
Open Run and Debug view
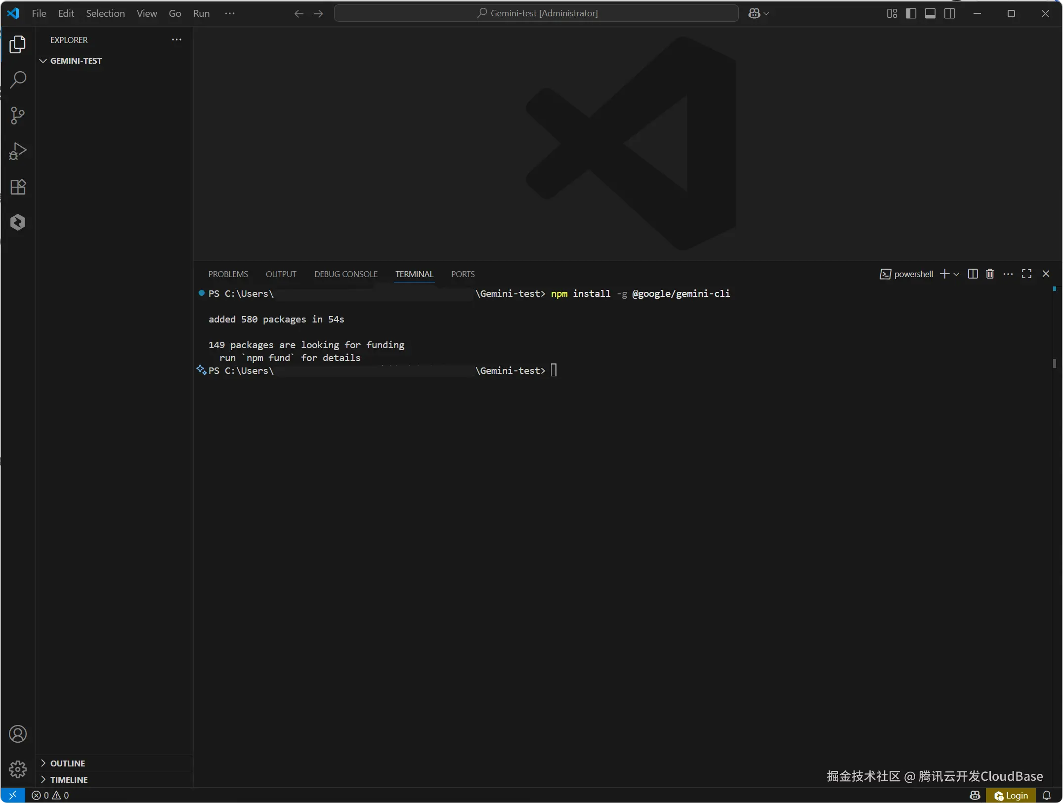coord(18,151)
